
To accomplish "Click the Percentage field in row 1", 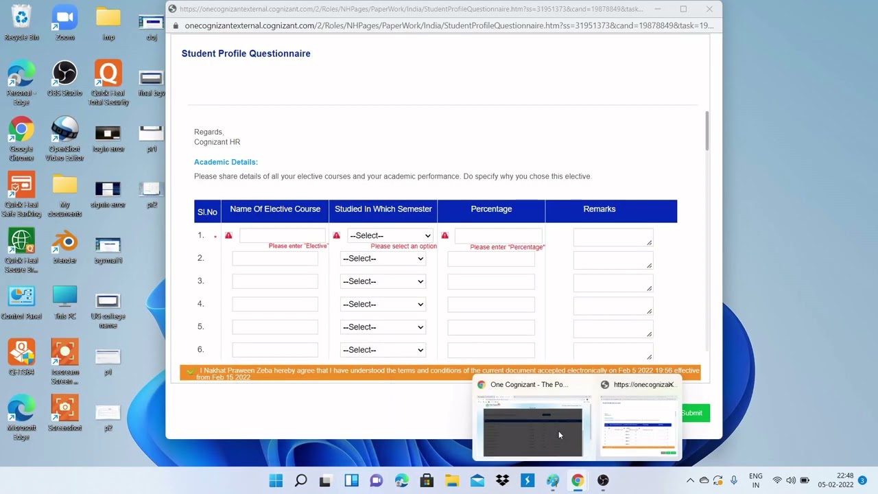I will tap(498, 235).
